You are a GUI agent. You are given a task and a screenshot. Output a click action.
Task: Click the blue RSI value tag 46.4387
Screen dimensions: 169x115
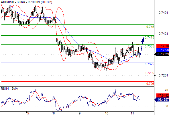pos(162,99)
